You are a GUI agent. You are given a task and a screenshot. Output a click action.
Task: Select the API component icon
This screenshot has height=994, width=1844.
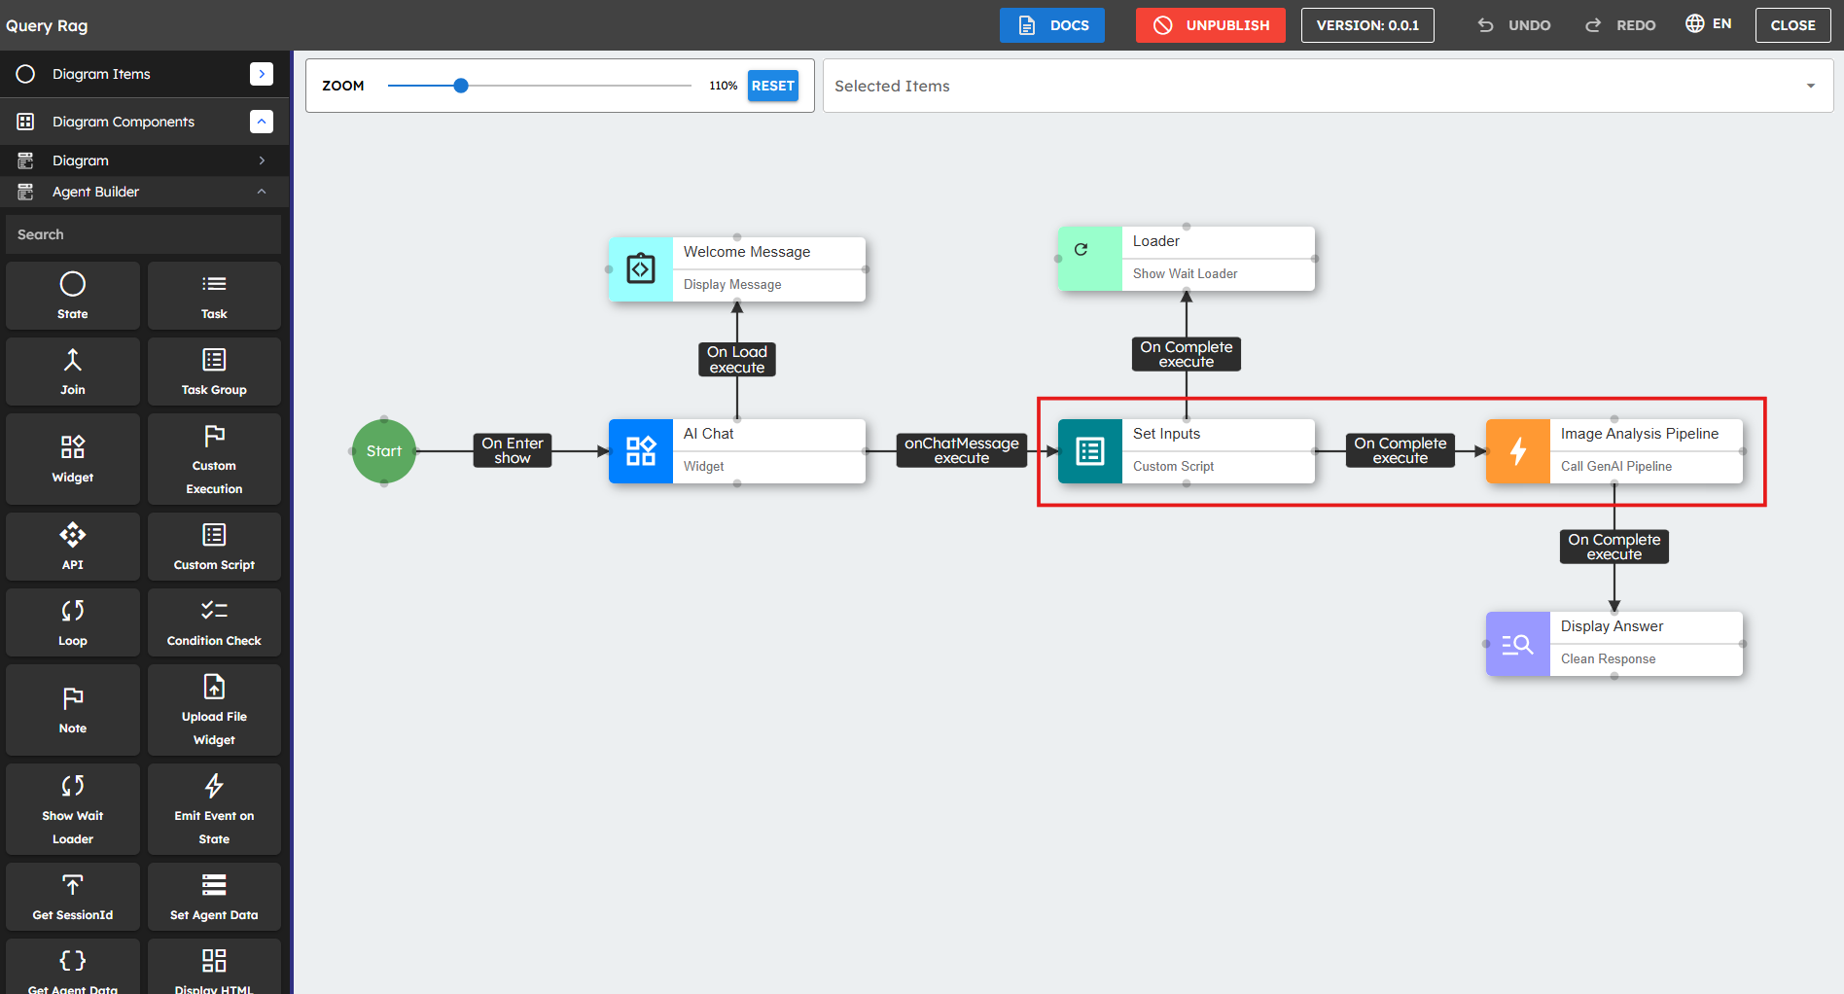[x=73, y=547]
